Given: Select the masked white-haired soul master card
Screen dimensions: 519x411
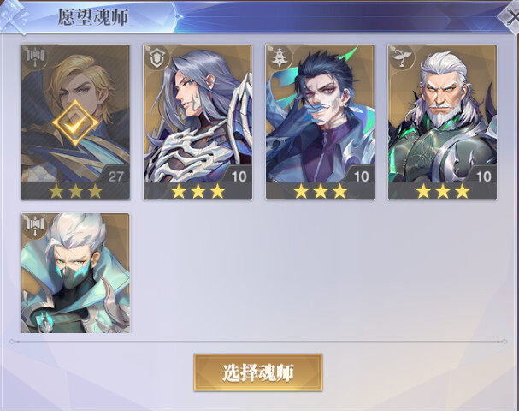Looking at the screenshot, I should pyautogui.click(x=75, y=273).
